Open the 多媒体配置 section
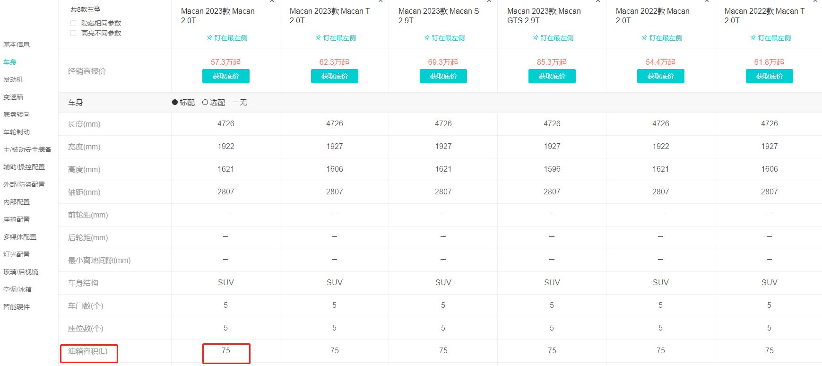822x366 pixels. click(x=20, y=237)
